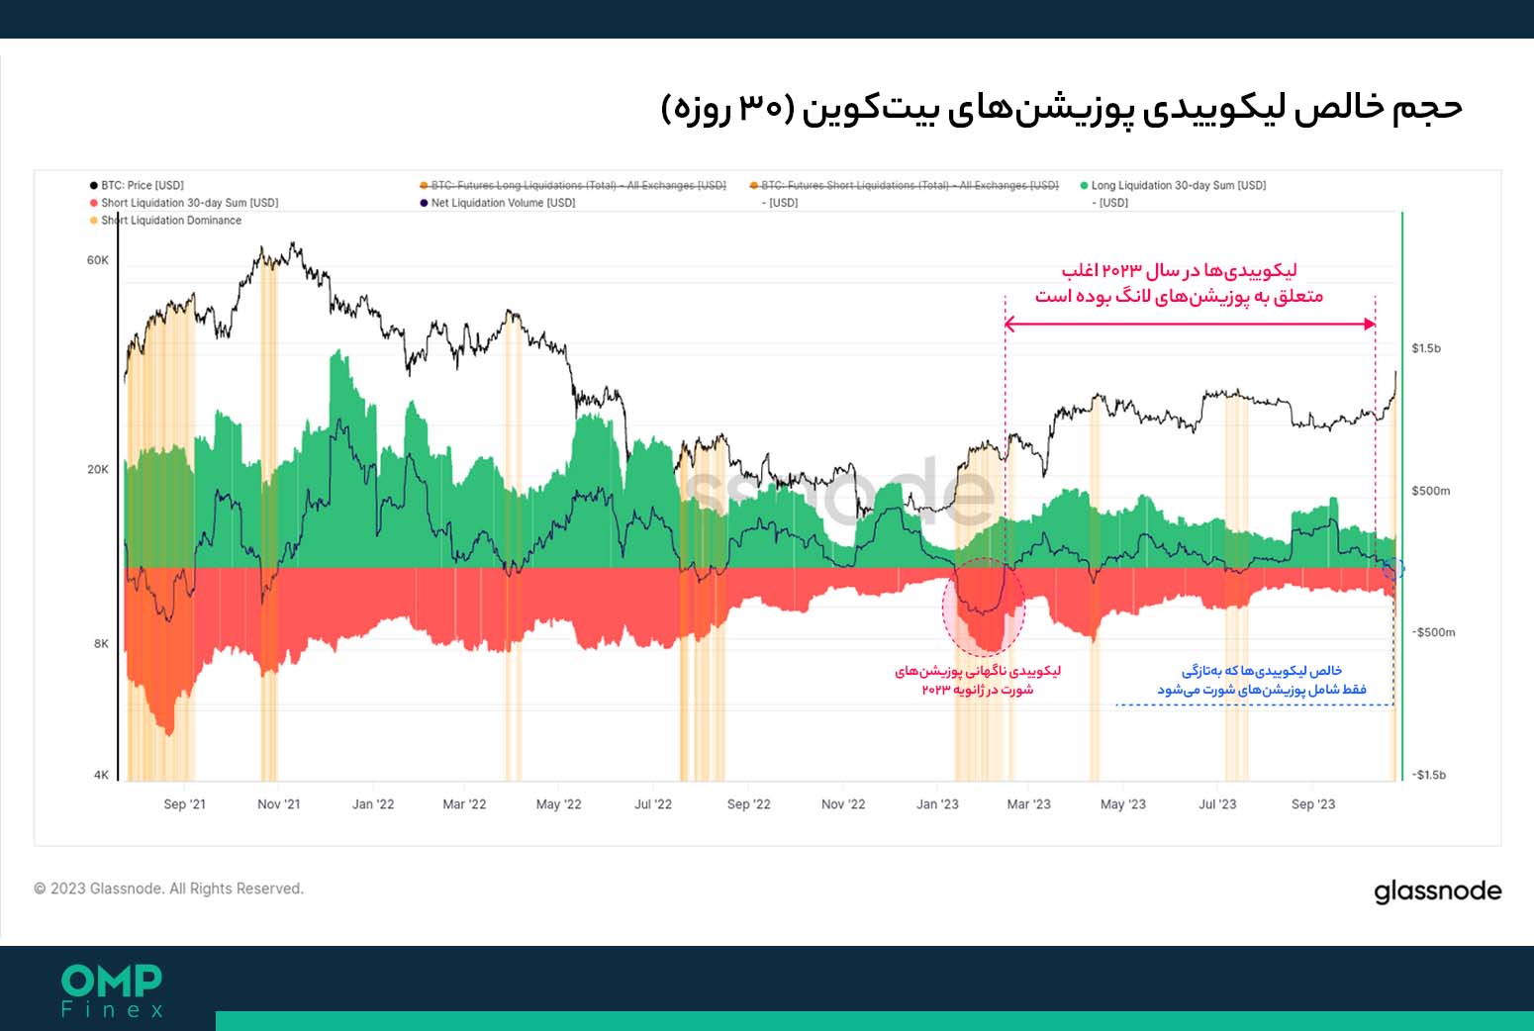
Task: Select the Jan '22 x-axis label
Action: click(373, 804)
